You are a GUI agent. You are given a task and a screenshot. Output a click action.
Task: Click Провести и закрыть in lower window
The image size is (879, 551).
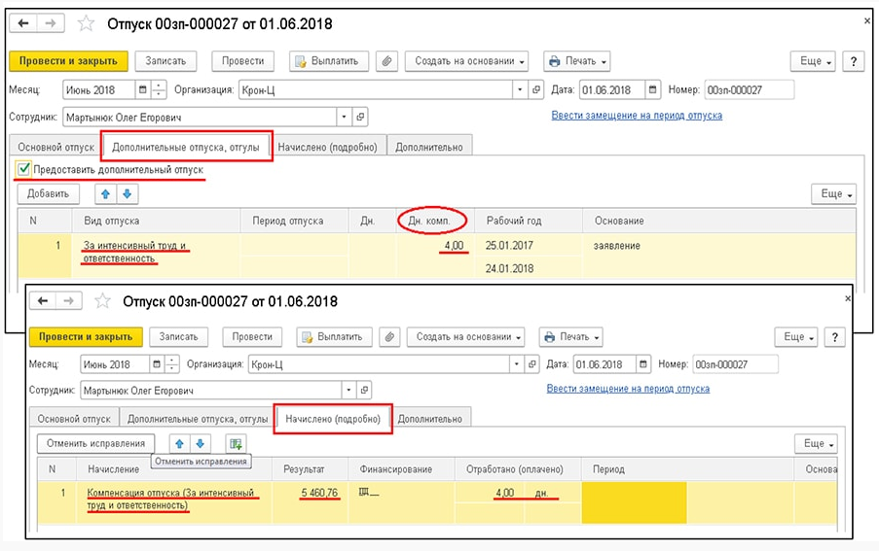coord(86,337)
